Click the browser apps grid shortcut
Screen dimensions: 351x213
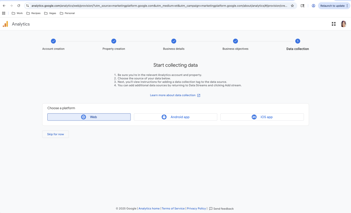(x=4, y=13)
